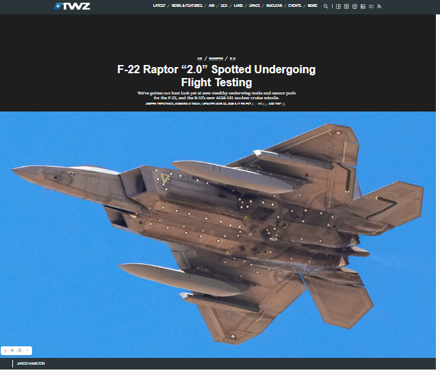The width and height of the screenshot is (440, 375).
Task: Open the Land nav item
Action: click(x=238, y=5)
